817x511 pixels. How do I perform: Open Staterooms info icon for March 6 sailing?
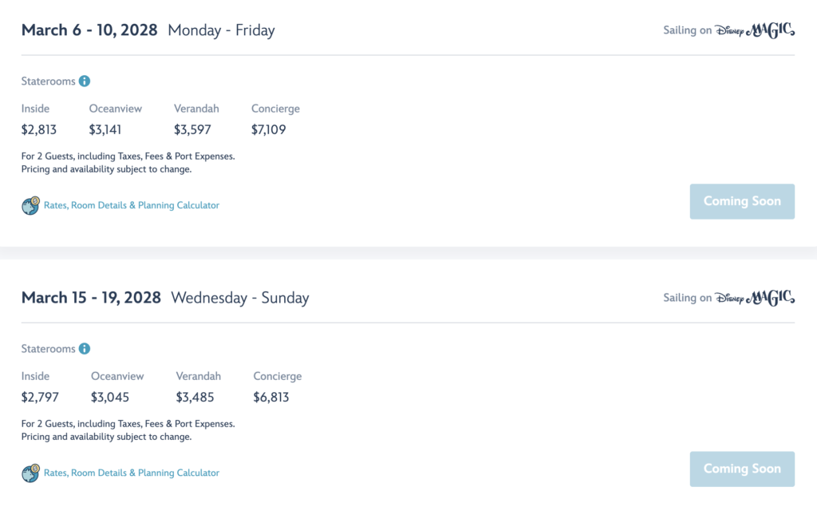pos(85,81)
